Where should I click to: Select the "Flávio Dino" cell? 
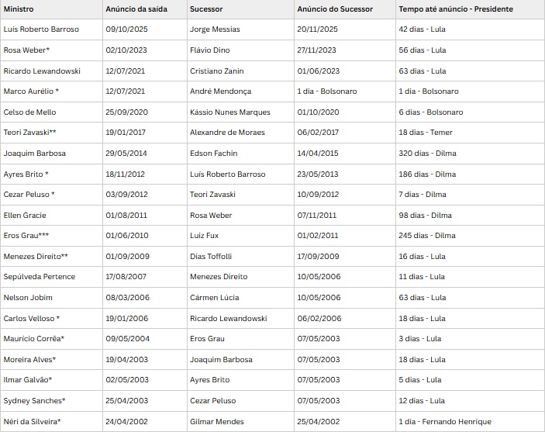click(x=211, y=50)
